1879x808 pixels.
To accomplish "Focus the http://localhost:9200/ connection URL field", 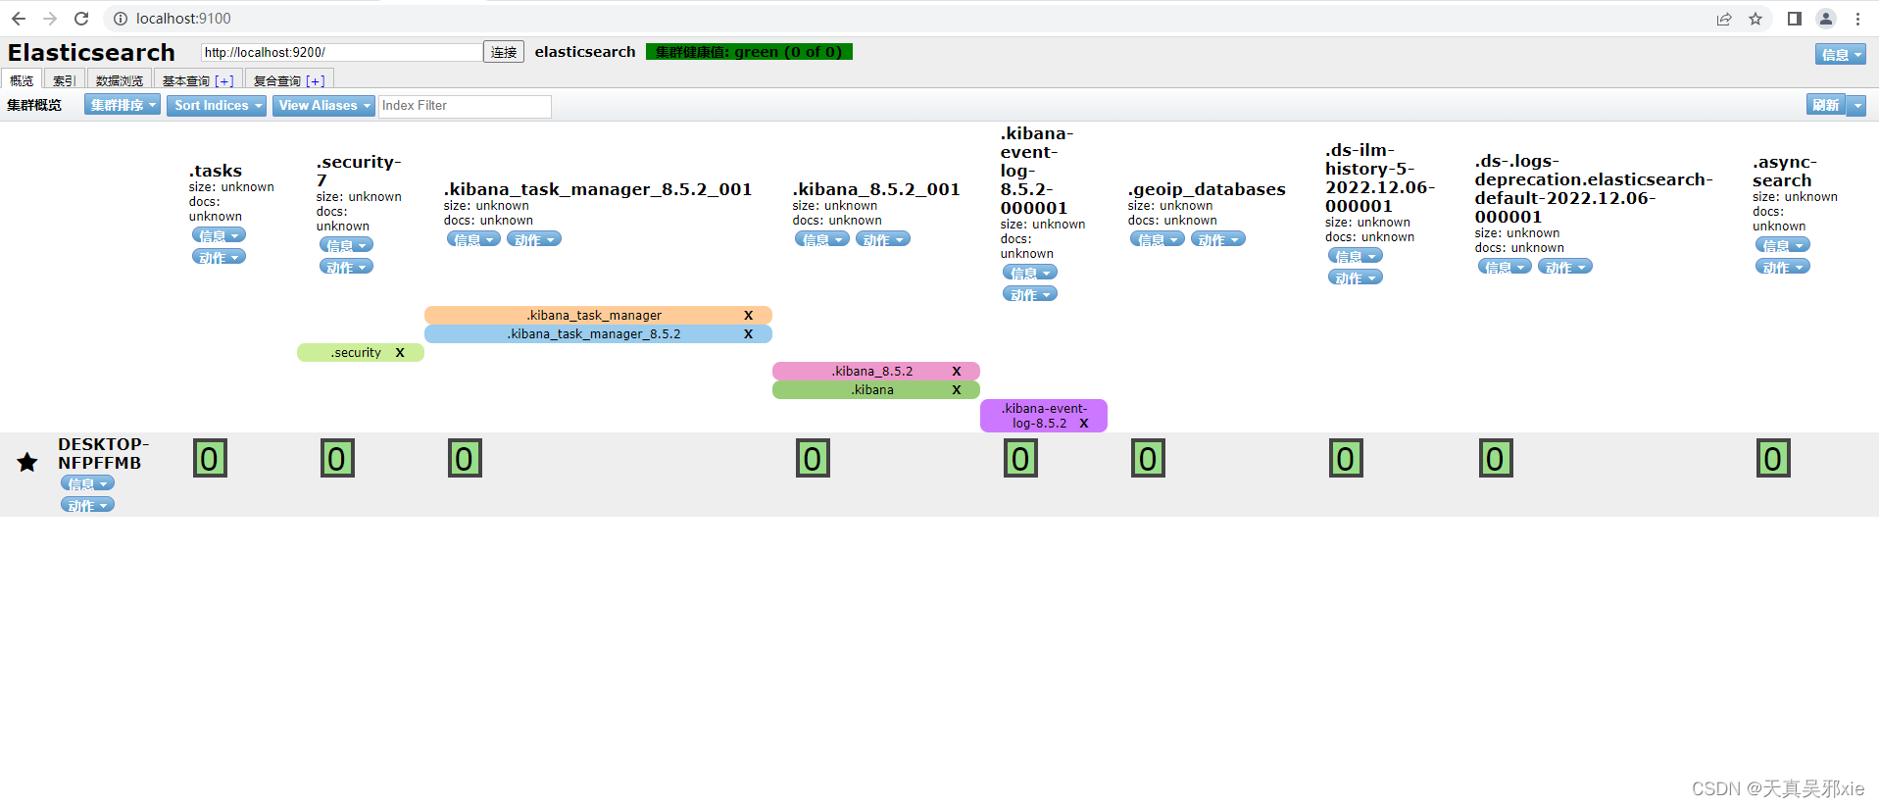I will pyautogui.click(x=341, y=52).
